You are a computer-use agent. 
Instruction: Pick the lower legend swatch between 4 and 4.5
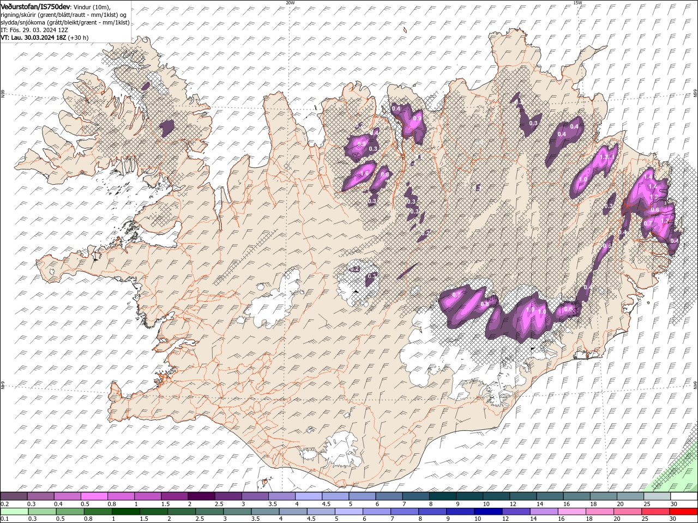coord(292,512)
